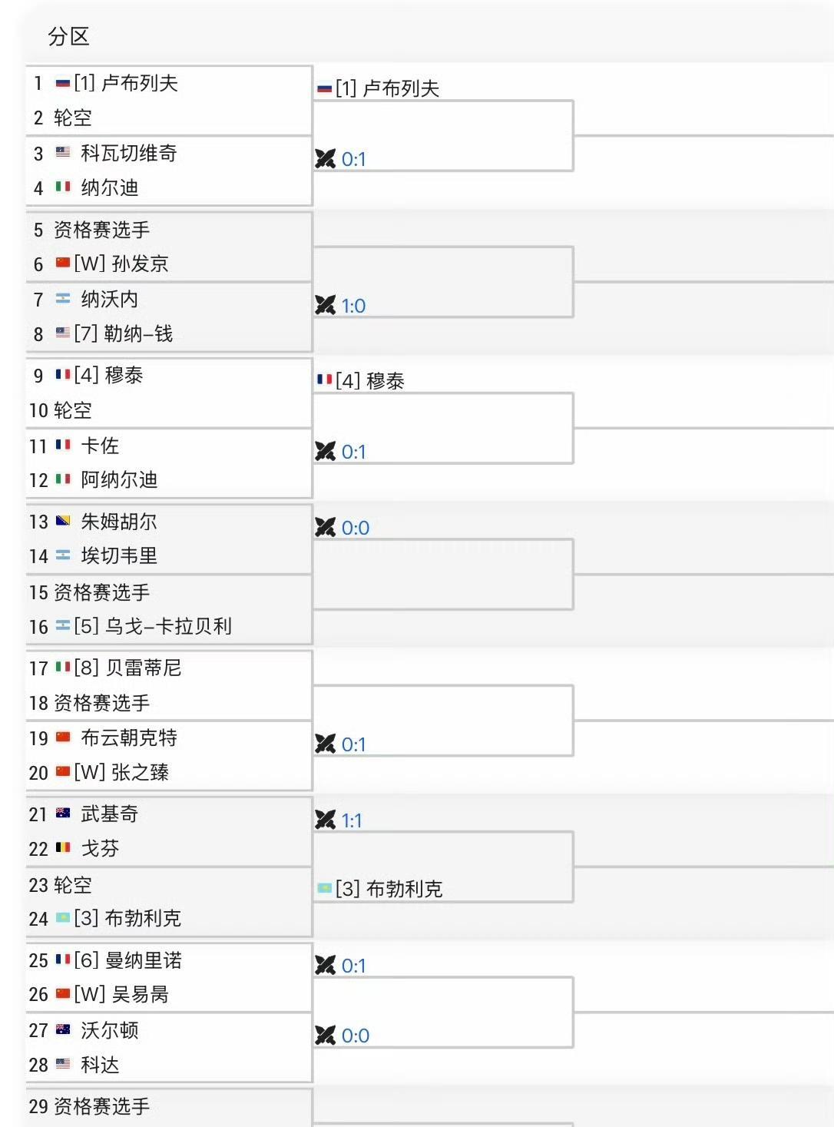Click the Kazakhstan flag next to slot 24 布勃利克
Image resolution: width=834 pixels, height=1127 pixels.
[x=63, y=918]
